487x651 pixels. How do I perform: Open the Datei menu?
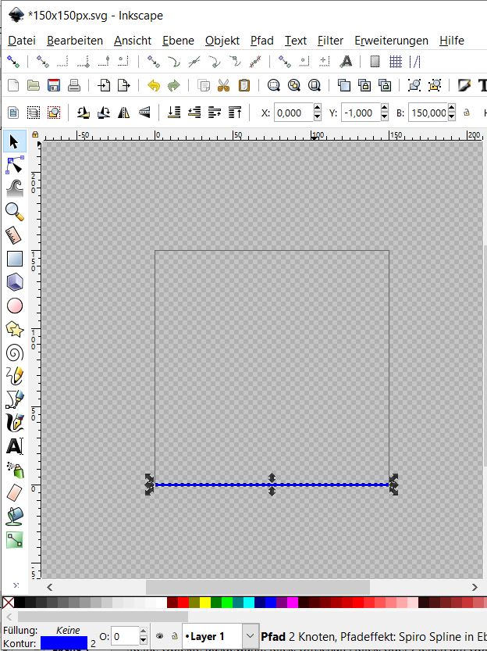pos(22,41)
